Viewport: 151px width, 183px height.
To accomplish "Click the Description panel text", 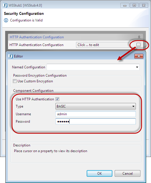I will 51,151.
